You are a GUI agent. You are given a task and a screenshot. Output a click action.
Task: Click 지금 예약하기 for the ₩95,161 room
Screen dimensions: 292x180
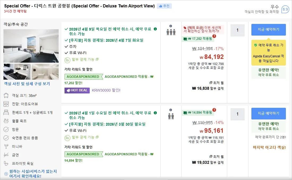point(269,113)
